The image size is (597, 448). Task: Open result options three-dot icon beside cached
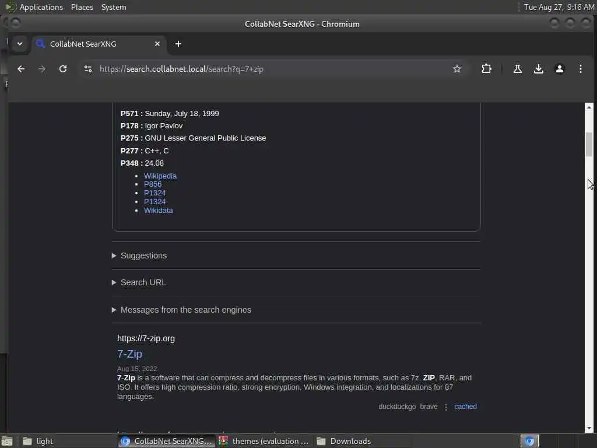[x=446, y=407]
